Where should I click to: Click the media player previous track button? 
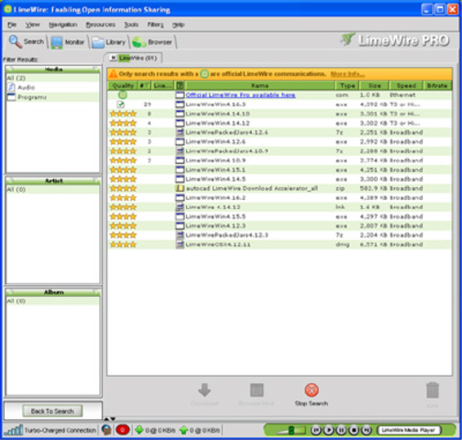[x=316, y=430]
